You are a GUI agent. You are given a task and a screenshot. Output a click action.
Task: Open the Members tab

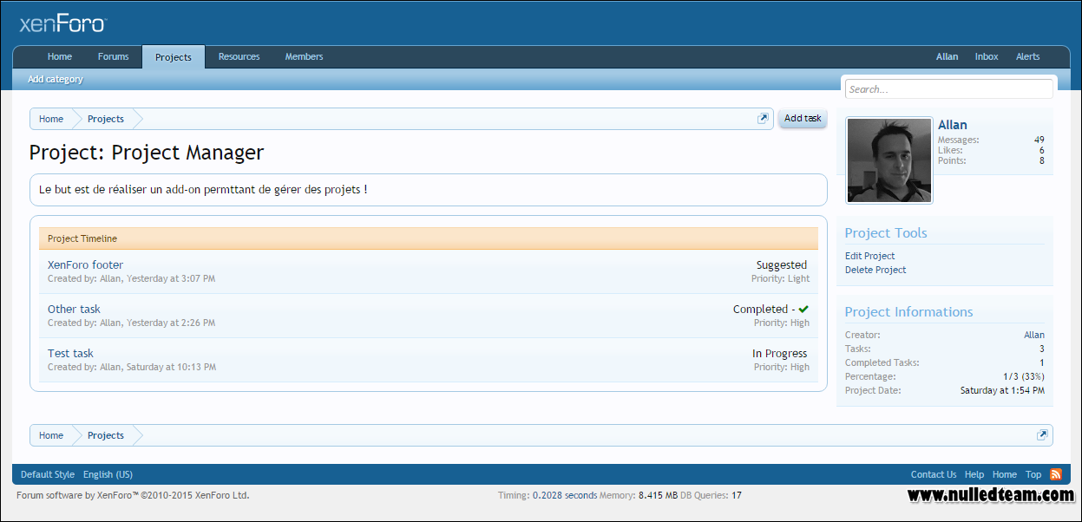click(x=305, y=57)
